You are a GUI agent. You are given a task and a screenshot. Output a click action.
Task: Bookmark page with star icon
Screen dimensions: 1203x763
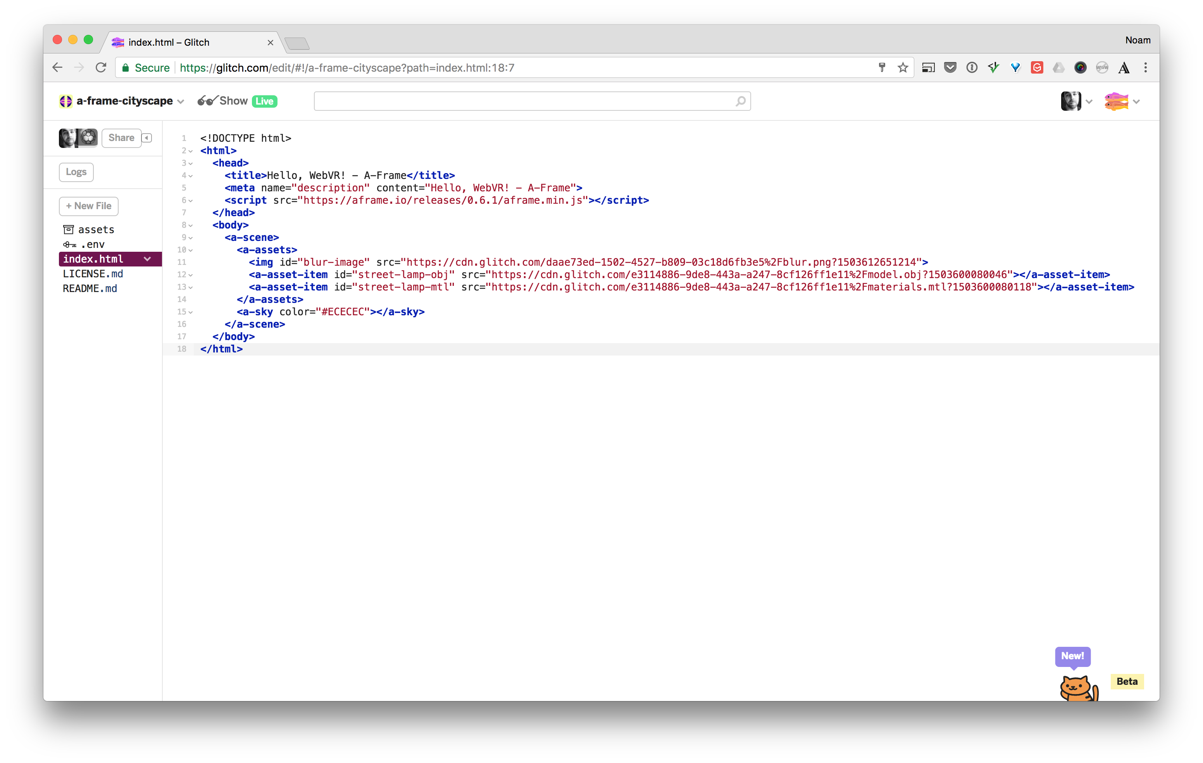point(903,68)
